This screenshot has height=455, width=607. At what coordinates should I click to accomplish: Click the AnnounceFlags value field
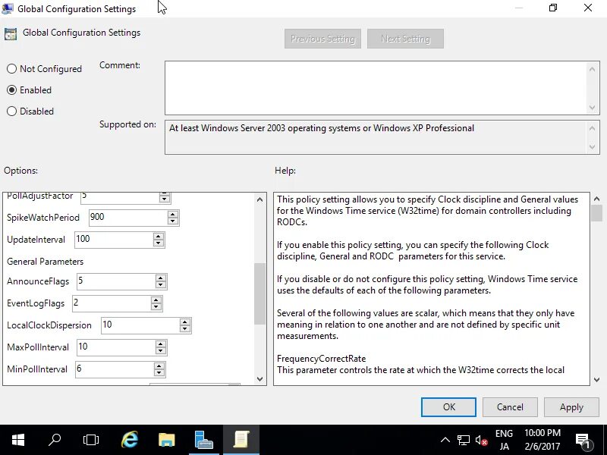[116, 281]
